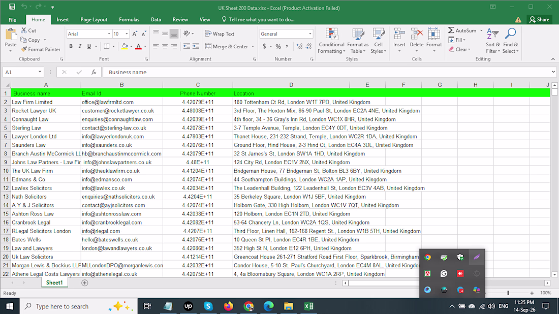This screenshot has width=559, height=314.
Task: Open the number format General dropdown
Action: (x=310, y=34)
